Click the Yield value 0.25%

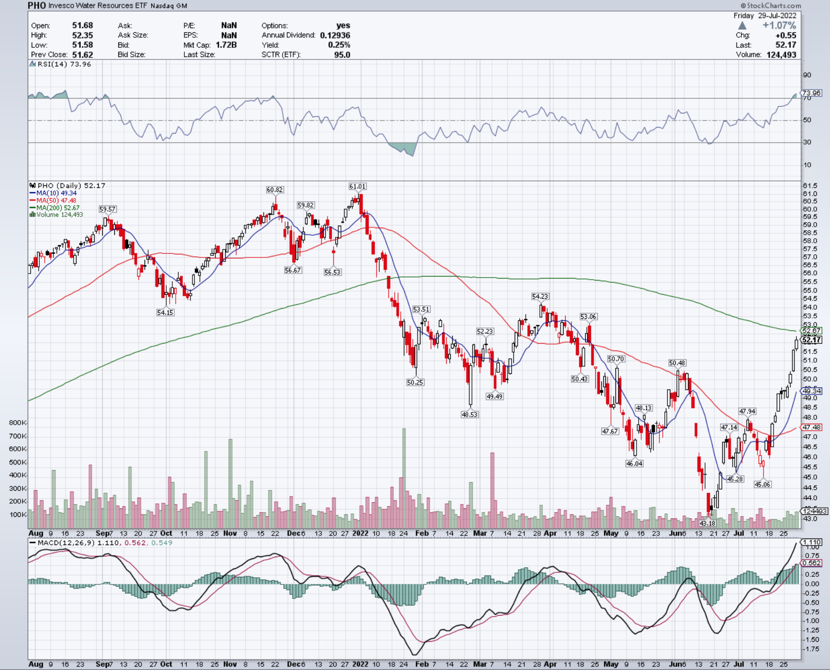pos(339,45)
